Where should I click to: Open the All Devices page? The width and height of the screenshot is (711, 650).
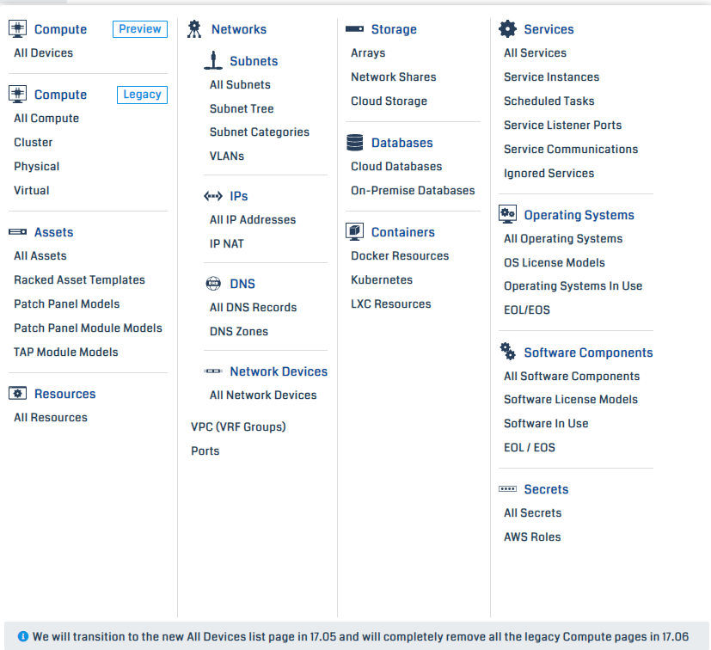click(x=43, y=52)
